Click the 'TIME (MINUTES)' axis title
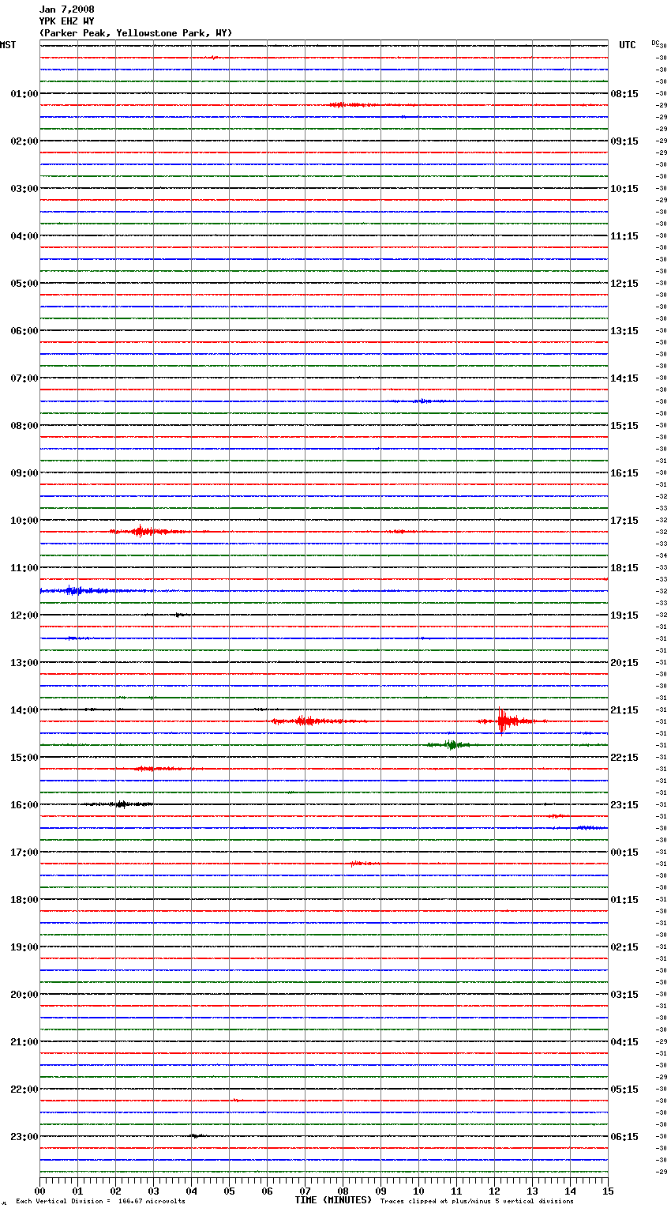The width and height of the screenshot is (671, 1212). click(333, 1200)
